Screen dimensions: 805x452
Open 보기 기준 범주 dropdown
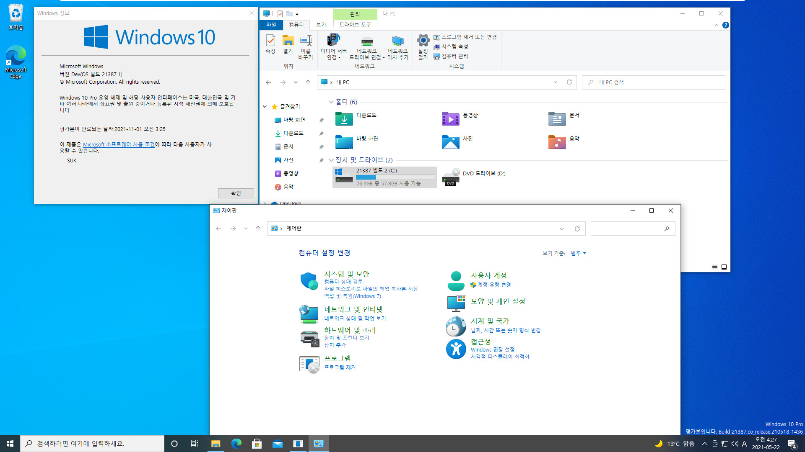click(x=579, y=253)
